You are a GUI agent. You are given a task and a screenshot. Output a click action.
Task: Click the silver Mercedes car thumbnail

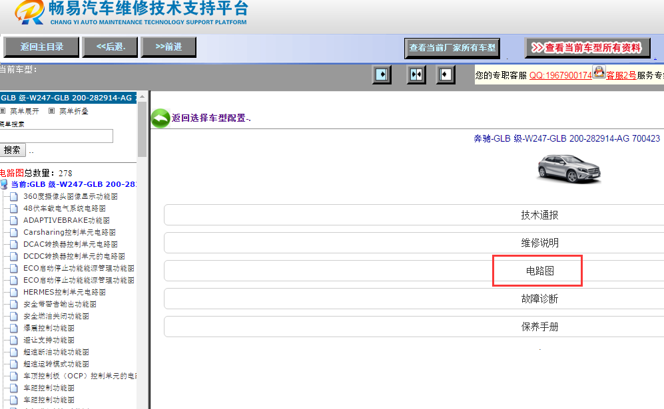[x=569, y=169]
